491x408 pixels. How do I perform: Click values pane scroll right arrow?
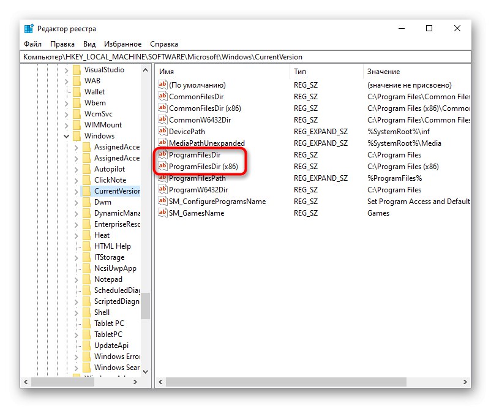(x=465, y=382)
